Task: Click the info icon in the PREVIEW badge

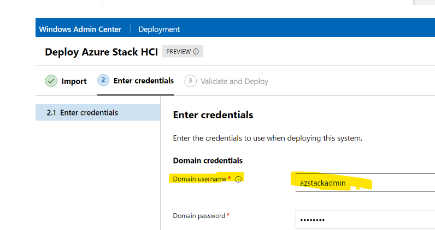Action: tap(196, 51)
